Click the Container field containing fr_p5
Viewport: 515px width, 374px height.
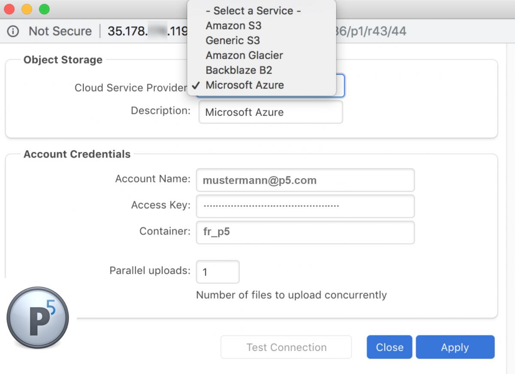pyautogui.click(x=305, y=232)
